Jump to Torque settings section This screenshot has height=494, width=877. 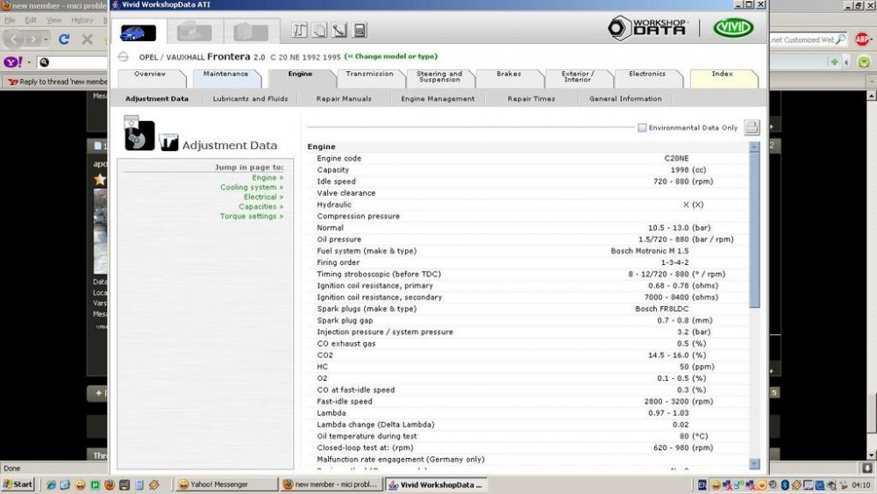[251, 217]
